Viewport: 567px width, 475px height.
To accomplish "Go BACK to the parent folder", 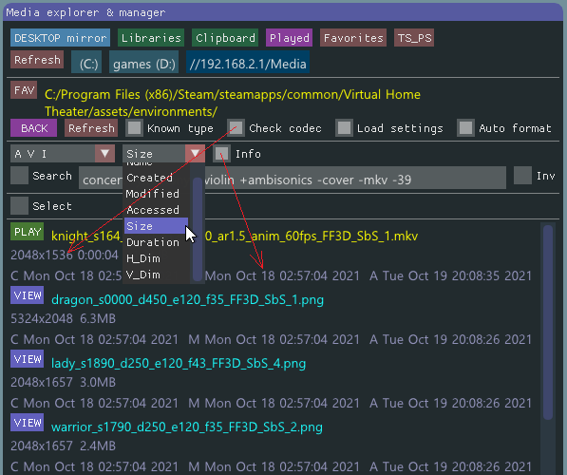I will coord(33,128).
